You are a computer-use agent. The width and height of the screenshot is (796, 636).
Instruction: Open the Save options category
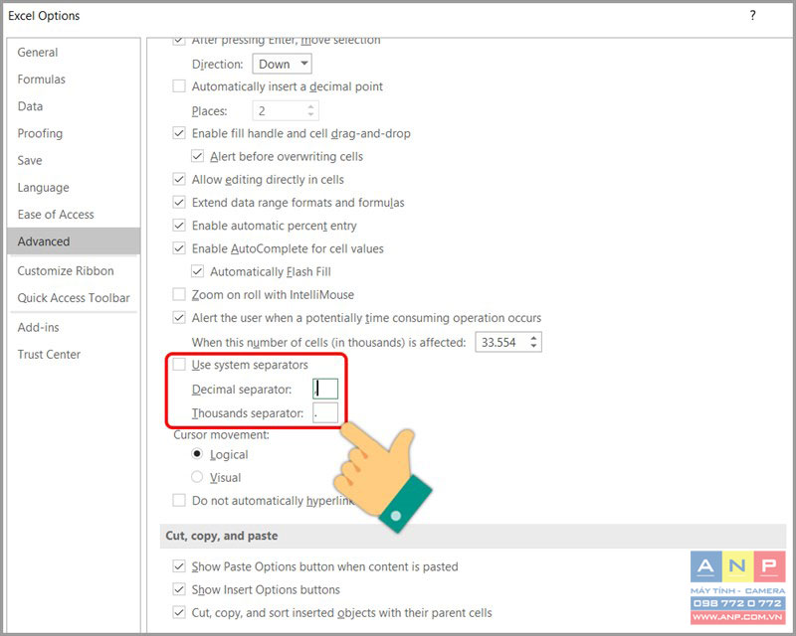(x=30, y=160)
